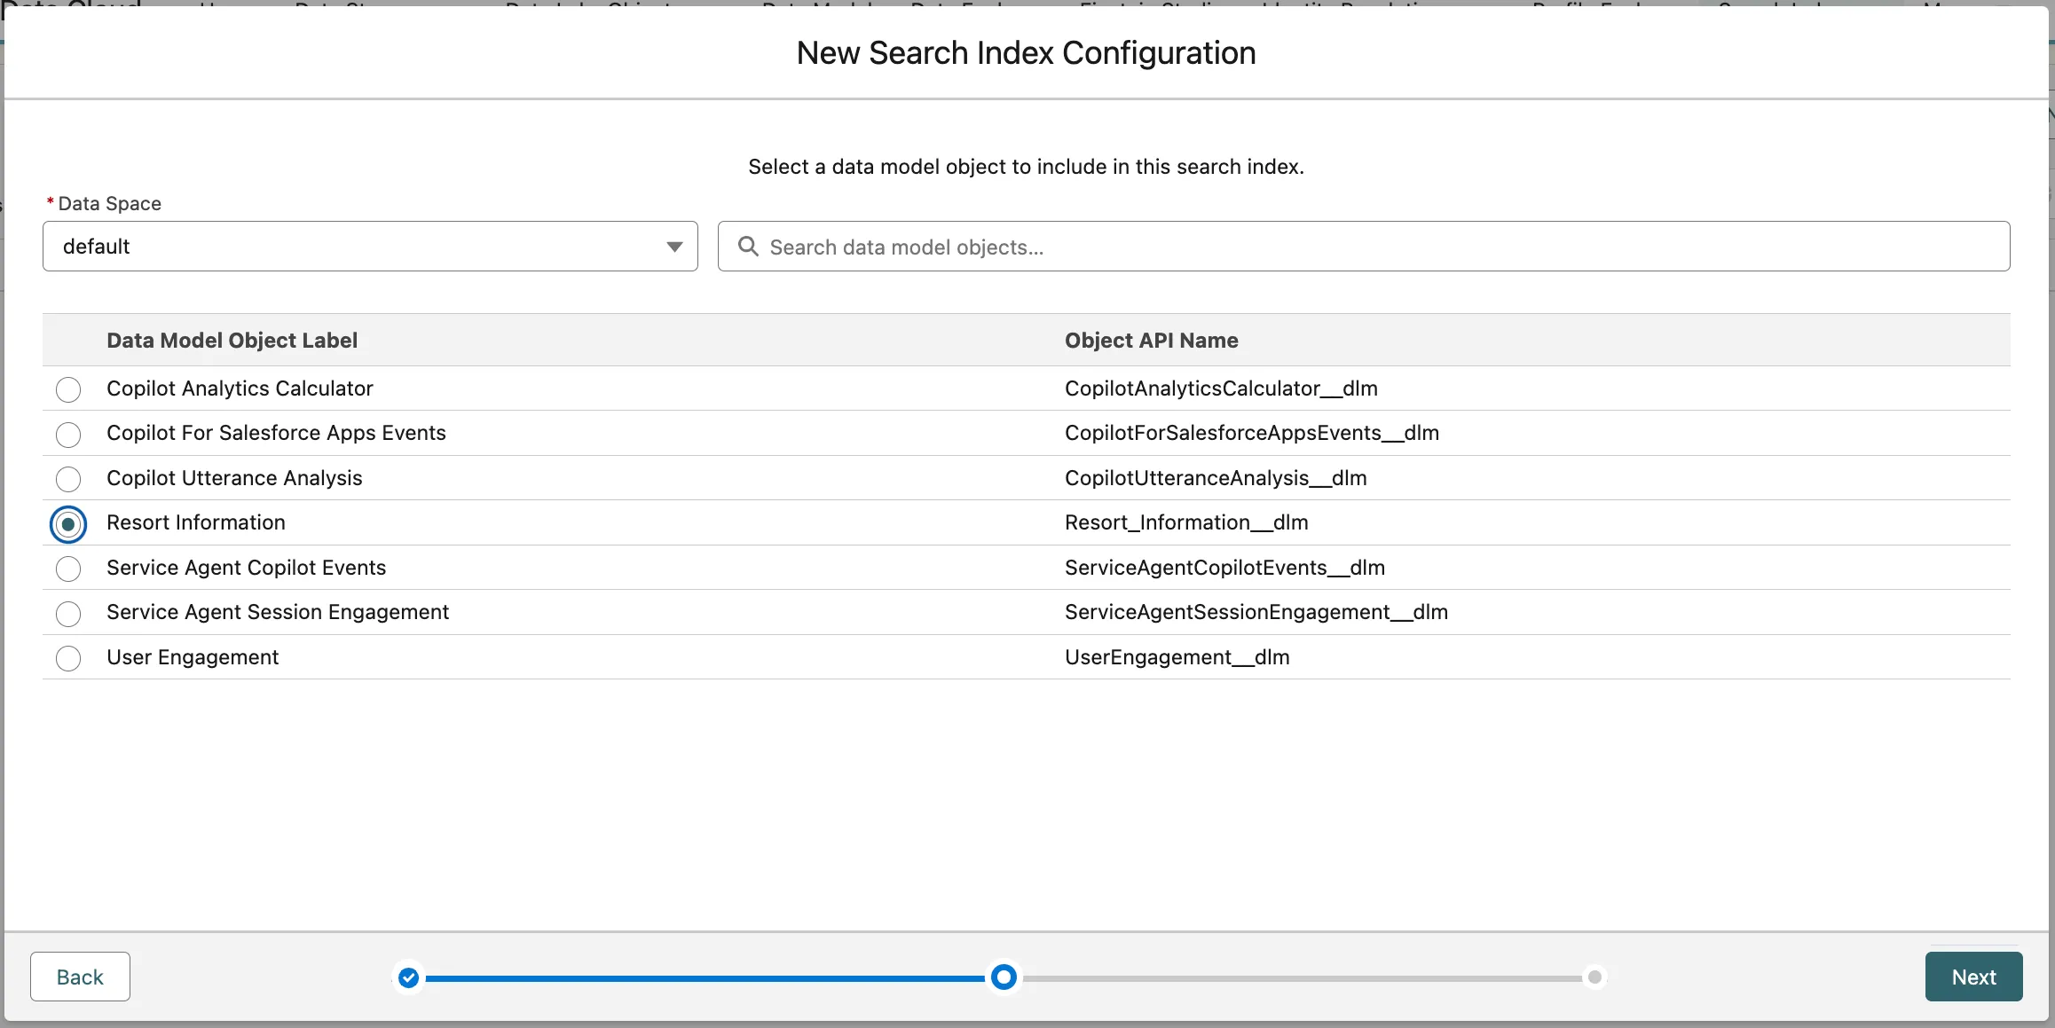
Task: Click the UserEngagement__dlm API name cell
Action: (x=1177, y=657)
